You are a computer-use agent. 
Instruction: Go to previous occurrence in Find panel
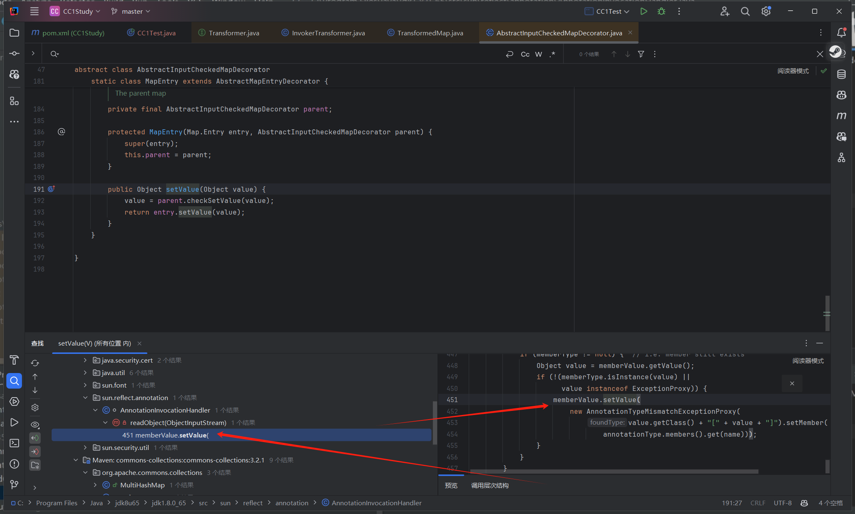[35, 377]
